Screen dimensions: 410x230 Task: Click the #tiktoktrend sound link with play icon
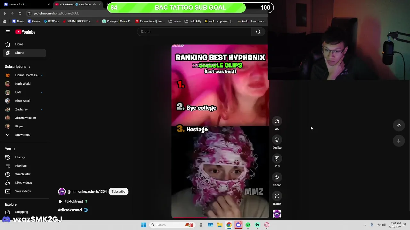coord(73,201)
